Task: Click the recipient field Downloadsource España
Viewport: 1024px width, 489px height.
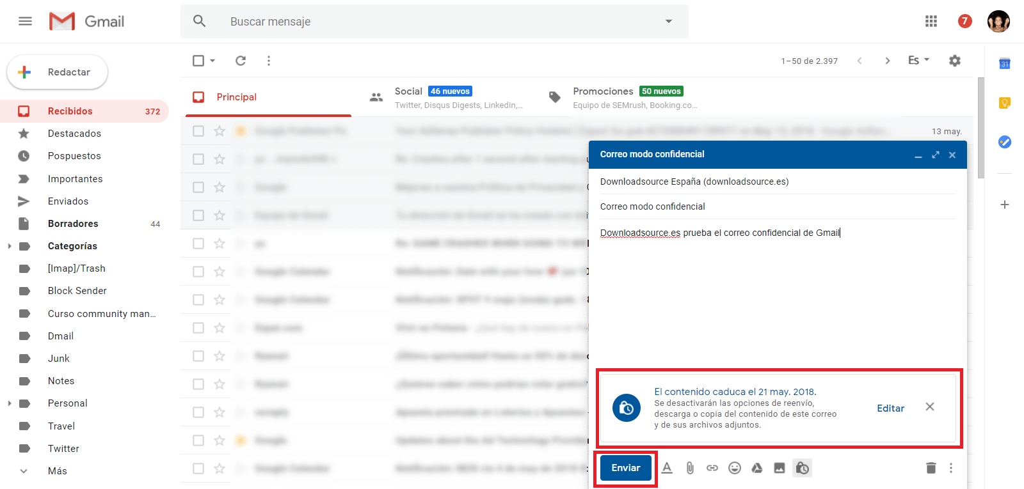Action: pos(778,182)
